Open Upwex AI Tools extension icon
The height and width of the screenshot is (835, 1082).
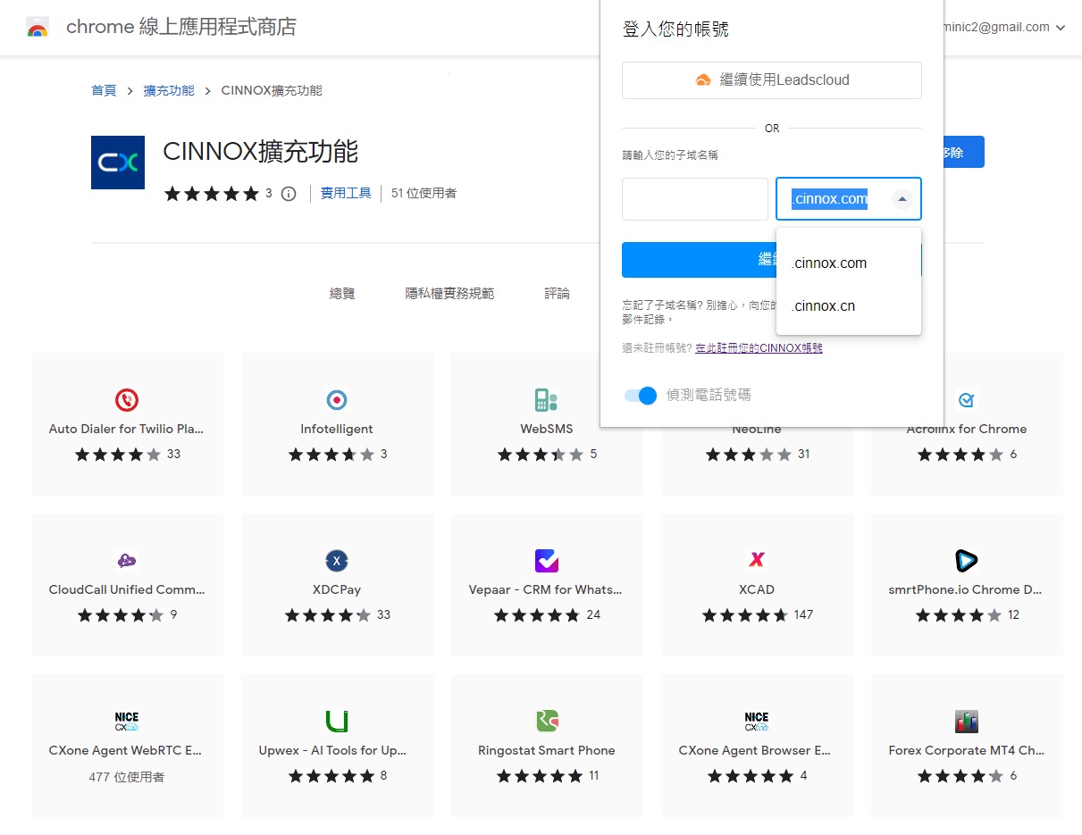(x=337, y=722)
